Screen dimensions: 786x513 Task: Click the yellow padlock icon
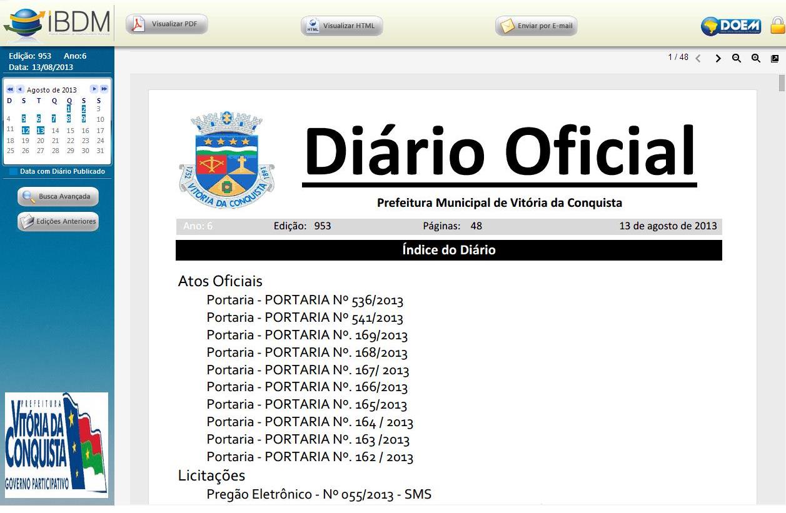click(x=777, y=26)
